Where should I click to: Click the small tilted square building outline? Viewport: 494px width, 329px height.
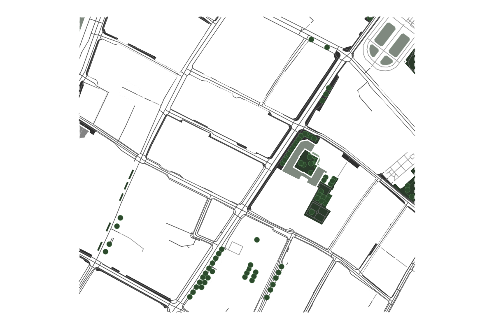click(235, 248)
